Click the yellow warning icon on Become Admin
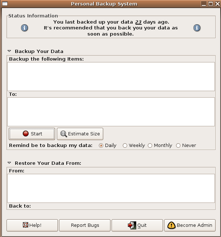This screenshot has height=237, width=221. [171, 225]
